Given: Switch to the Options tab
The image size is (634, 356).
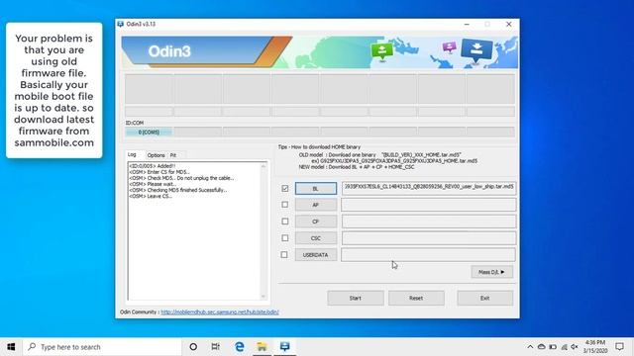Looking at the screenshot, I should [x=156, y=155].
